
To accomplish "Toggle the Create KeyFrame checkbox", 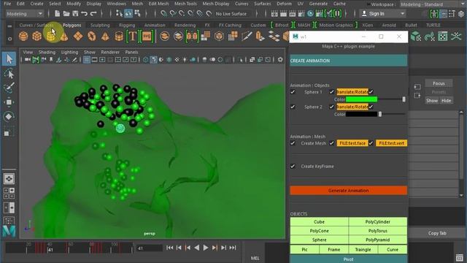I will (x=293, y=166).
